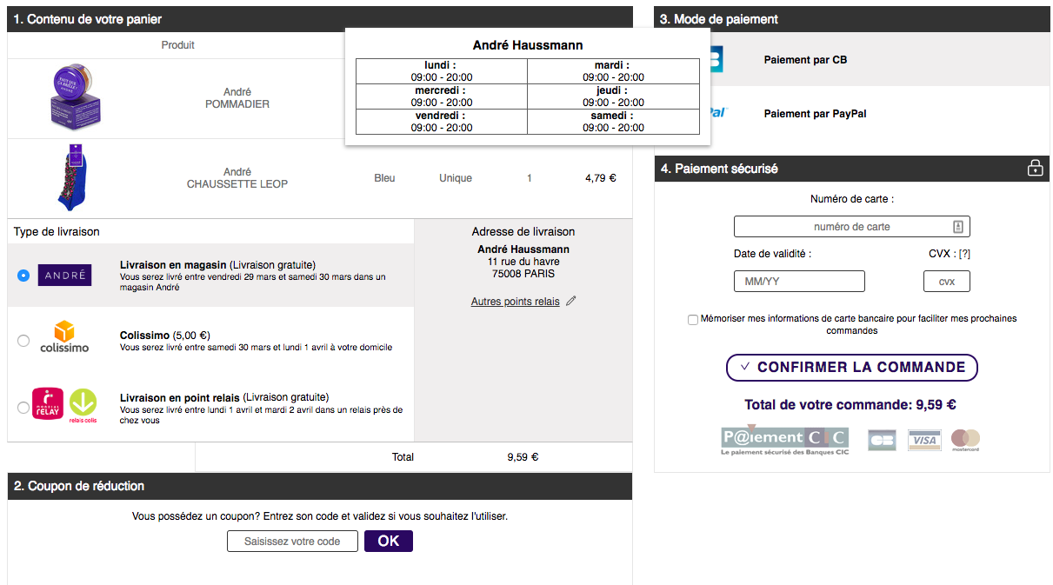Click the CIC secure payment banner logo
The width and height of the screenshot is (1053, 585).
[x=785, y=441]
